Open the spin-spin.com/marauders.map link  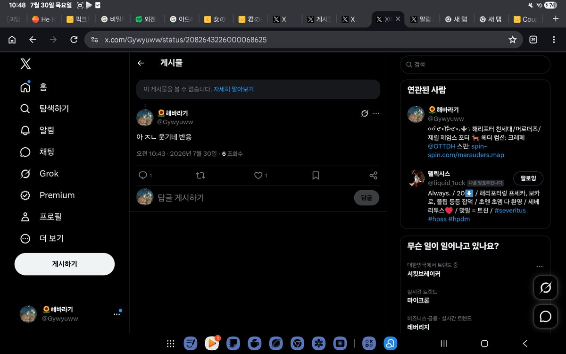pyautogui.click(x=466, y=151)
